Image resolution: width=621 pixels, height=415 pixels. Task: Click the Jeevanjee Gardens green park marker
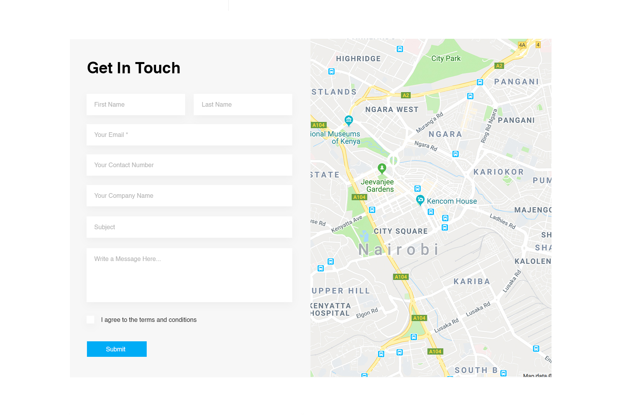coord(382,168)
